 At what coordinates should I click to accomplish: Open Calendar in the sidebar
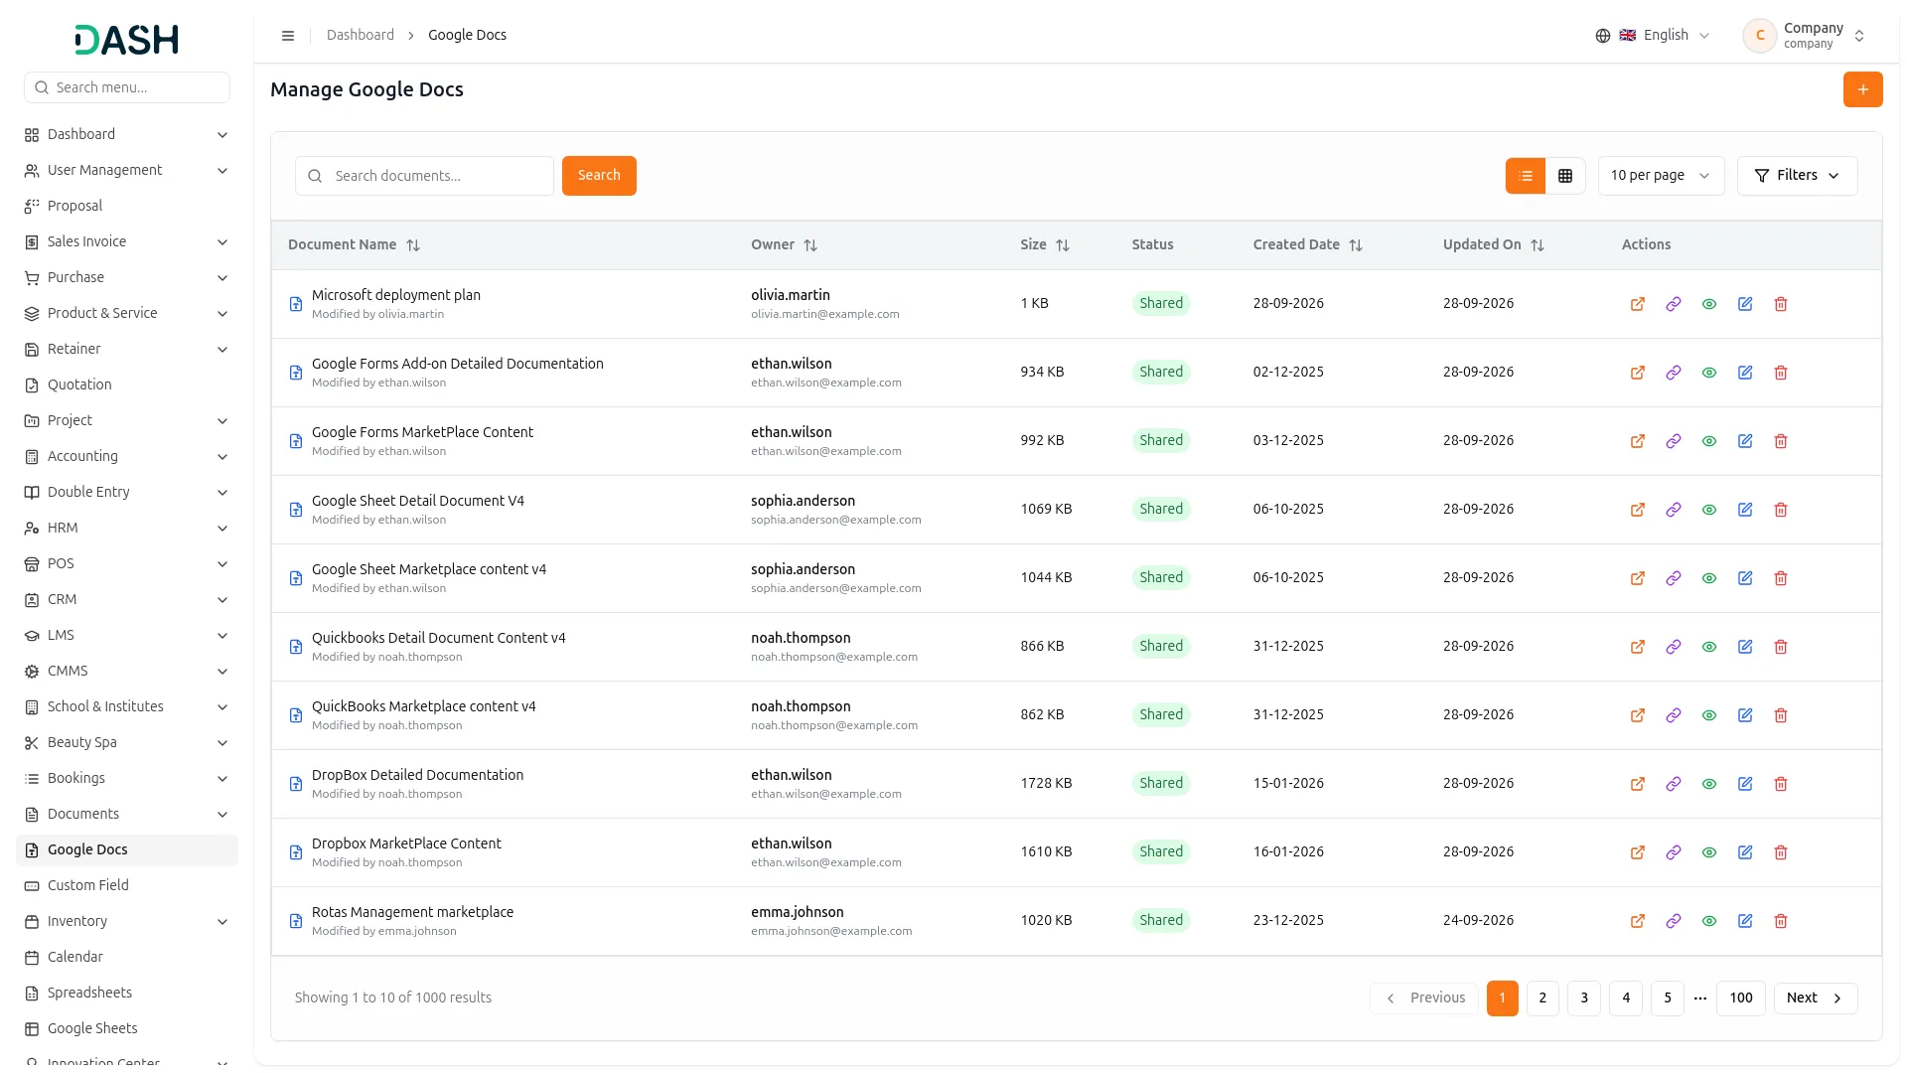[x=127, y=958]
